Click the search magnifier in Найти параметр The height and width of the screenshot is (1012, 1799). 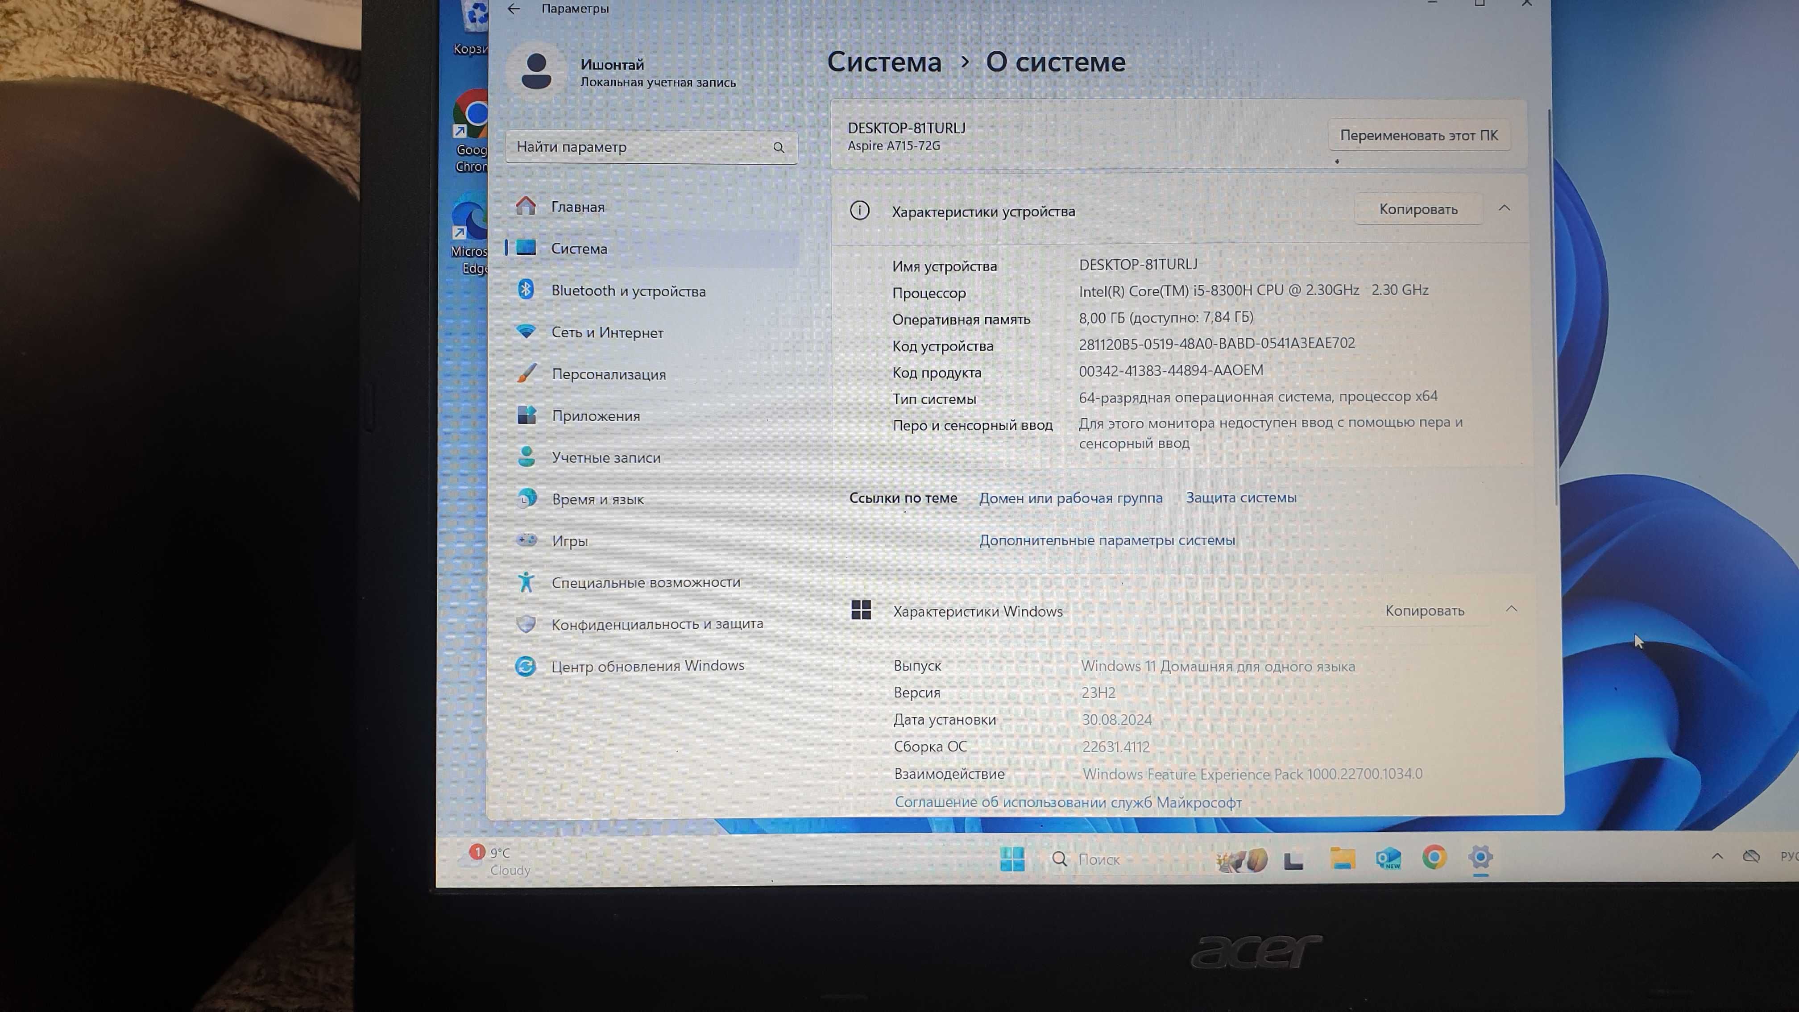[779, 147]
